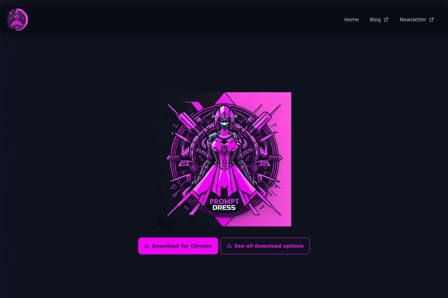The image size is (448, 298).
Task: Click the white DRESS text in hero image
Action: pyautogui.click(x=224, y=208)
